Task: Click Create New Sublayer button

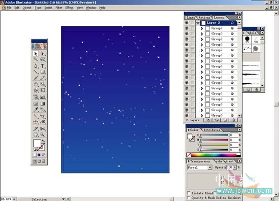Action: [216, 120]
